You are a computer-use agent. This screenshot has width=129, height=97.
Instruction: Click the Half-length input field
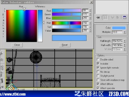coord(117,41)
